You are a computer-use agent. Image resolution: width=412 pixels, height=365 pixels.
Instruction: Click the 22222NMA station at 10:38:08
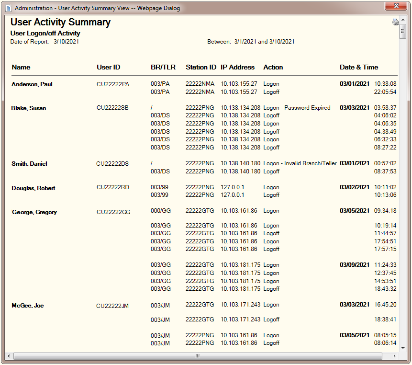click(200, 84)
